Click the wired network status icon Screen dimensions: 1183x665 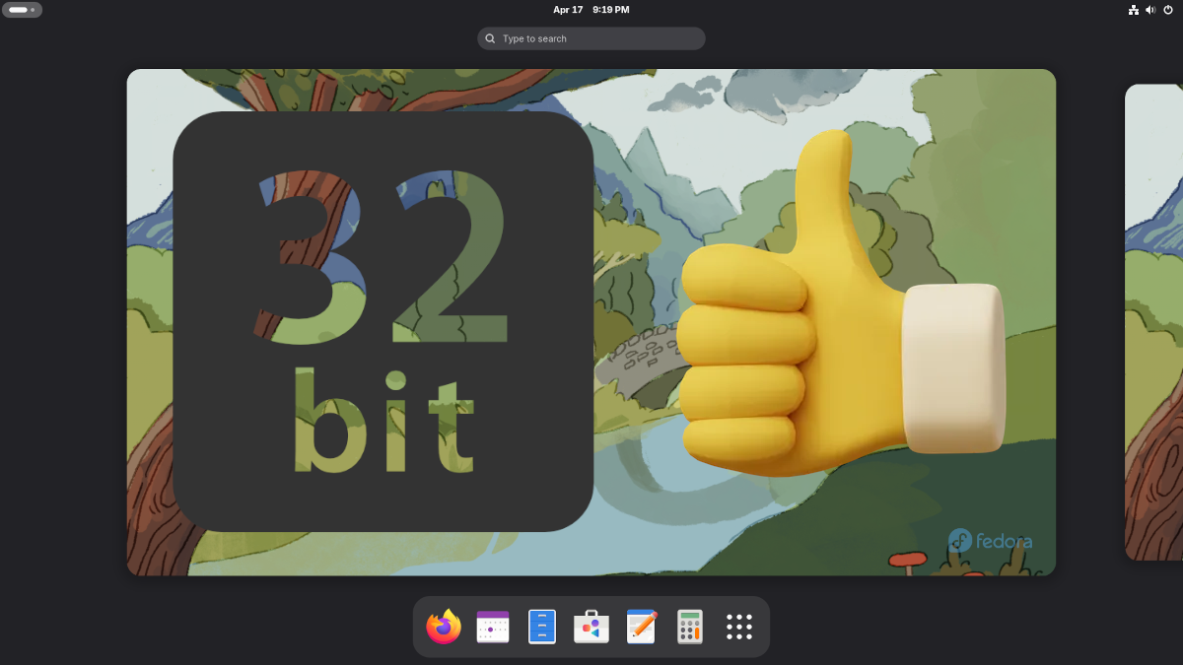(1134, 10)
